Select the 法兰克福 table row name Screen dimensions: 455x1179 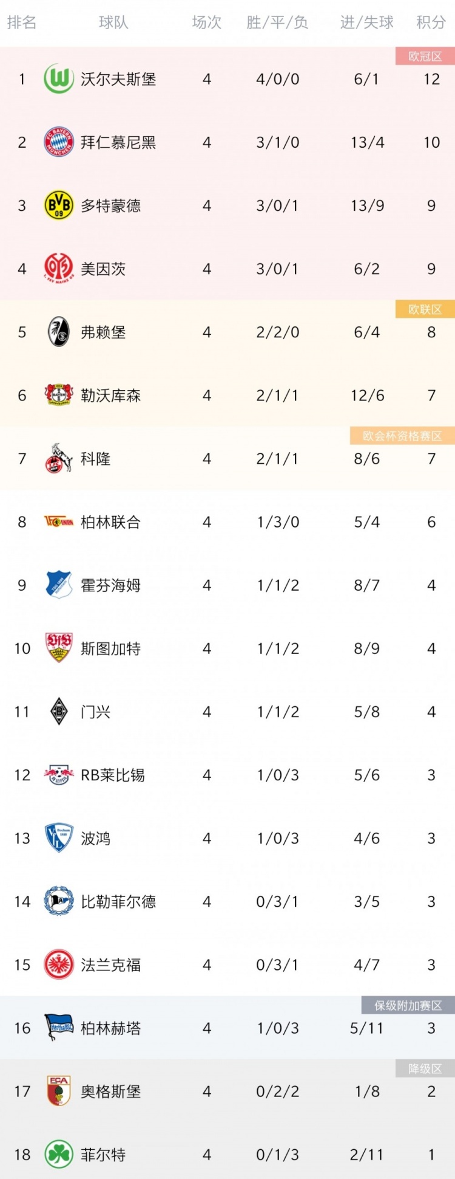tap(110, 964)
